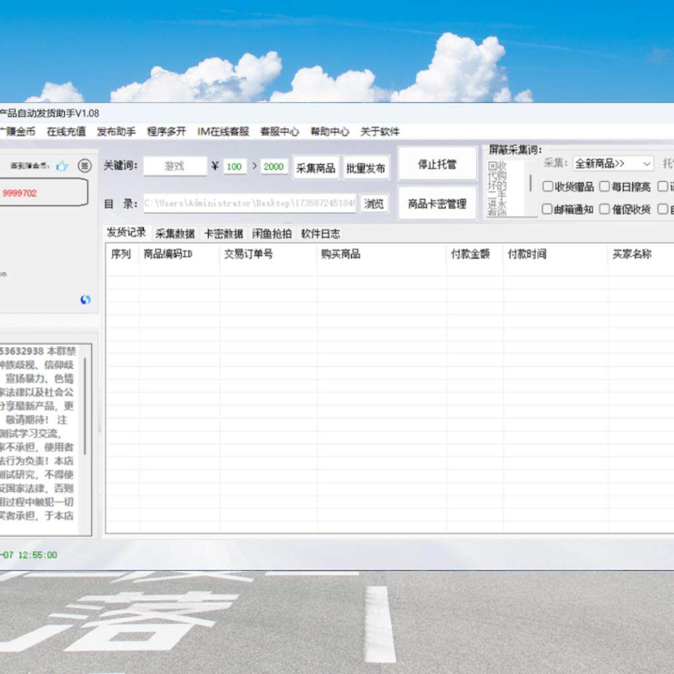Image resolution: width=674 pixels, height=674 pixels.
Task: Open the 赚金币 menu
Action: click(18, 131)
